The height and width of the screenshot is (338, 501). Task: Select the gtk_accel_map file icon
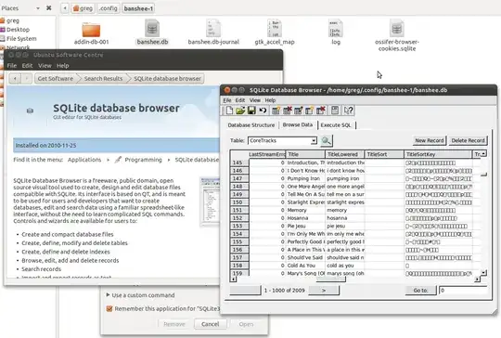pyautogui.click(x=275, y=29)
